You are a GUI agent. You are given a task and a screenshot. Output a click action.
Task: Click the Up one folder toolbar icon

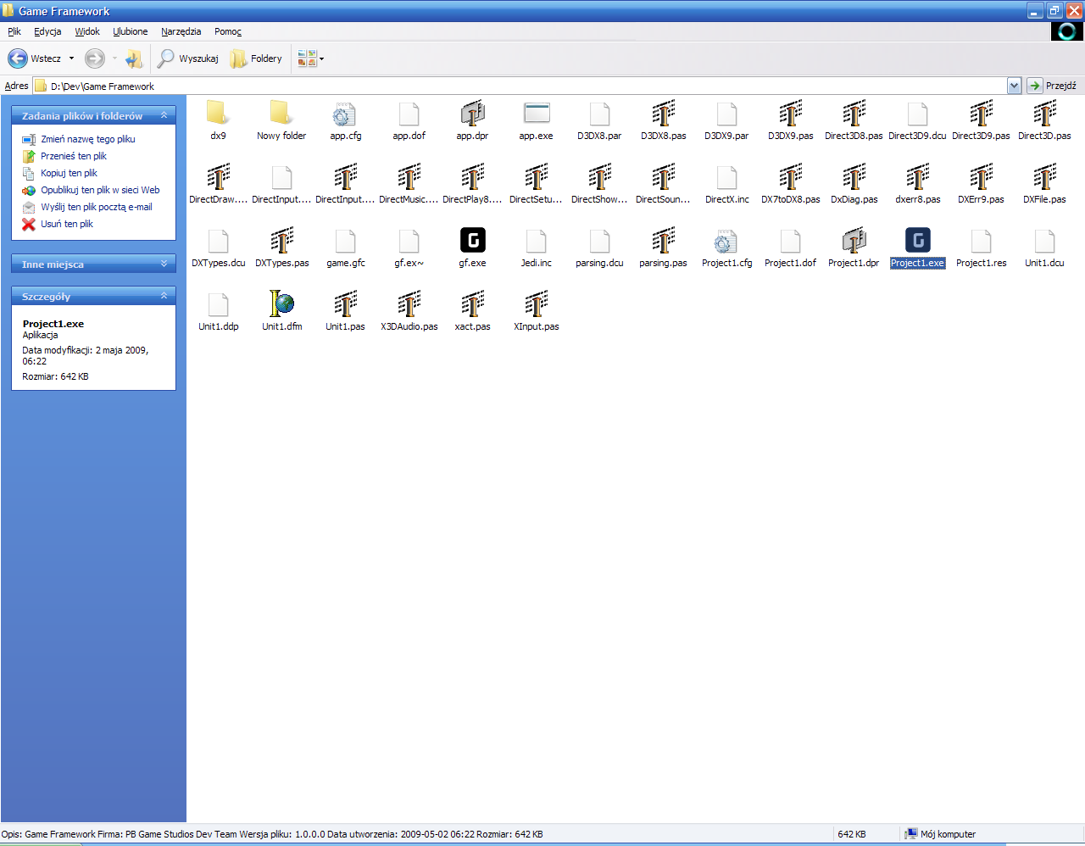click(x=134, y=58)
